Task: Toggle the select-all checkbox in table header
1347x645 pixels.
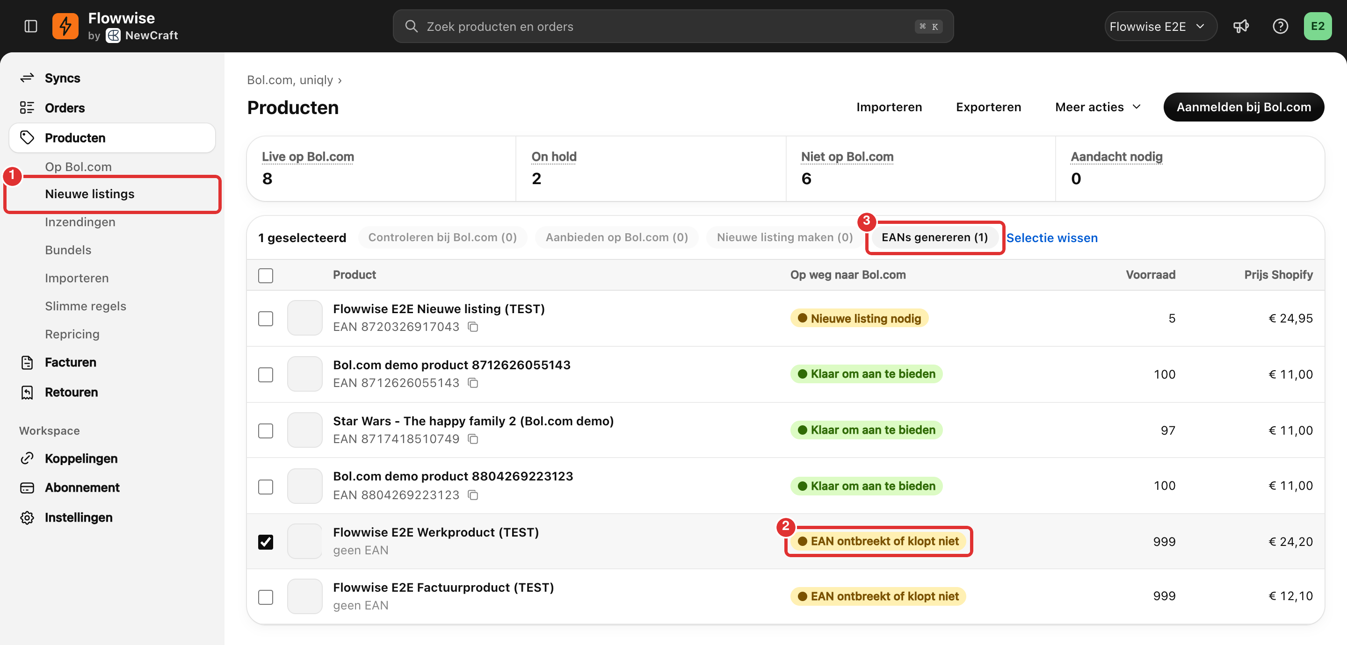Action: 266,275
